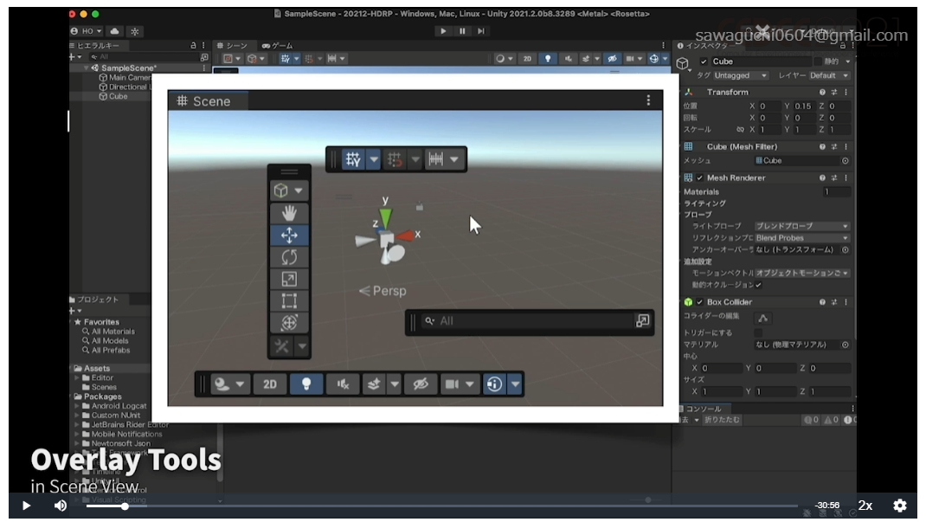Select the Hand view tool in enlarged overlay
This screenshot has width=926, height=522.
(x=289, y=213)
